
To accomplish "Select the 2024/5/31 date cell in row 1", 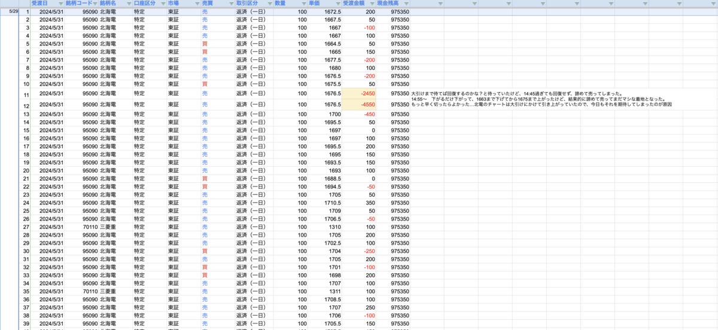I will 47,12.
